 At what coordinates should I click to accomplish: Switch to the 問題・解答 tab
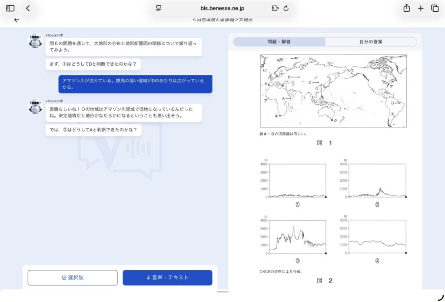click(x=279, y=42)
